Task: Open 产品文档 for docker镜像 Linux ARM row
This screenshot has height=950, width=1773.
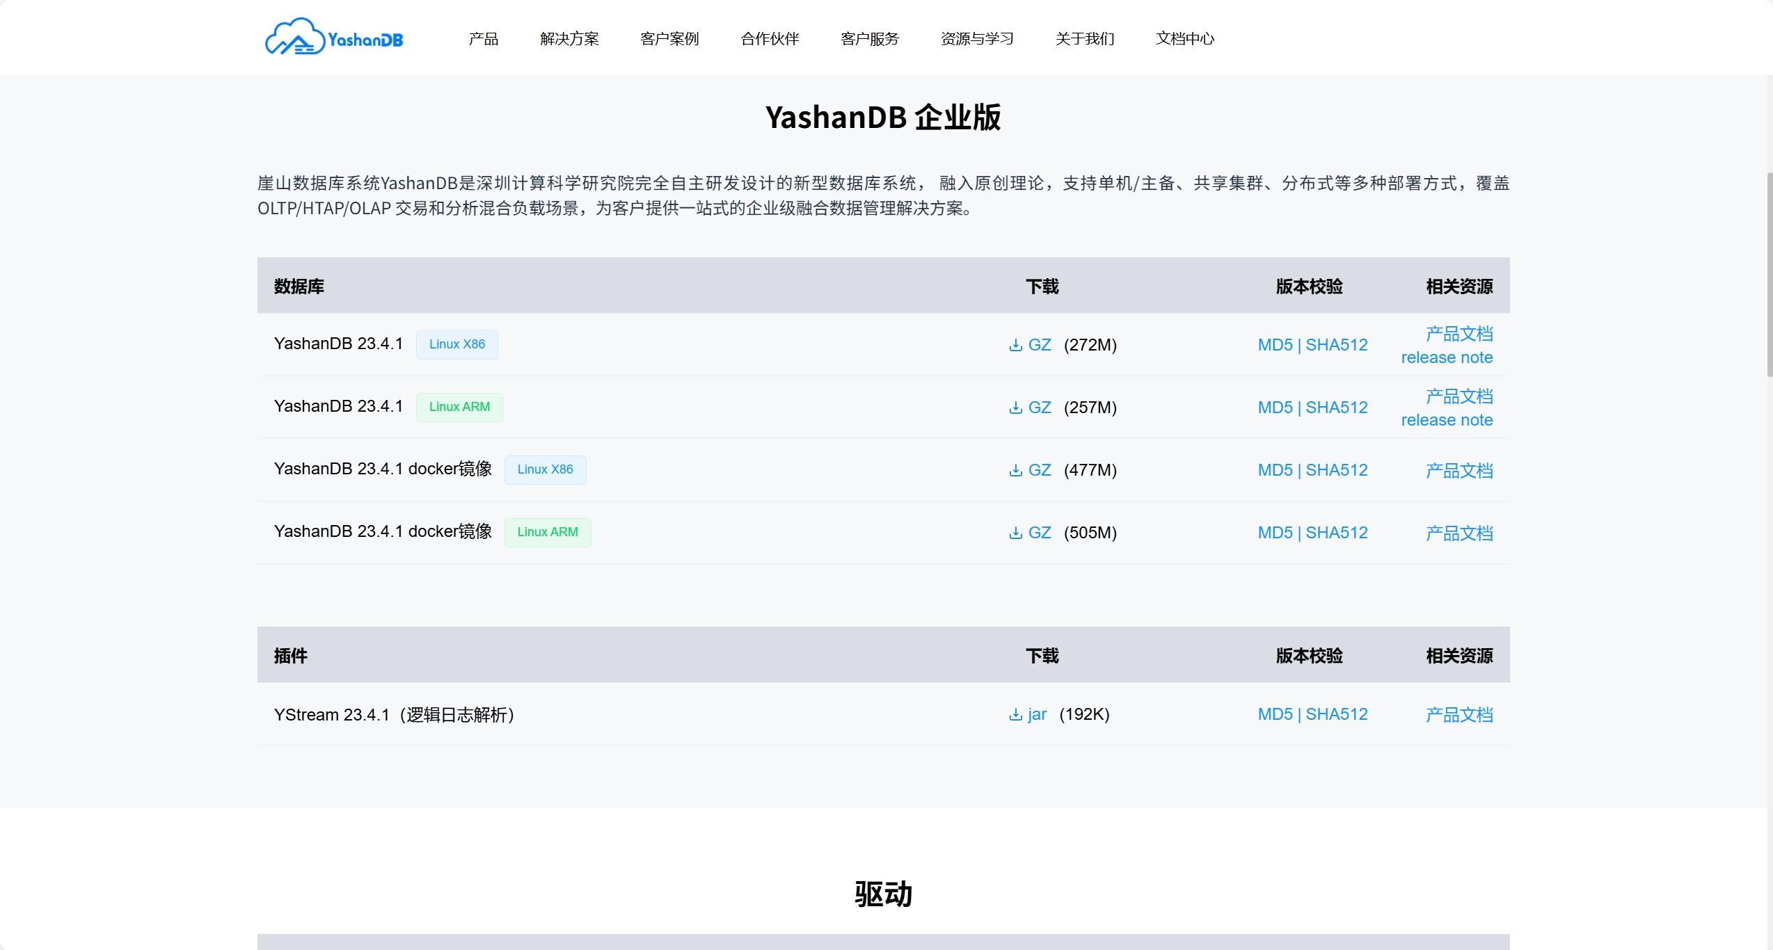Action: (1459, 533)
